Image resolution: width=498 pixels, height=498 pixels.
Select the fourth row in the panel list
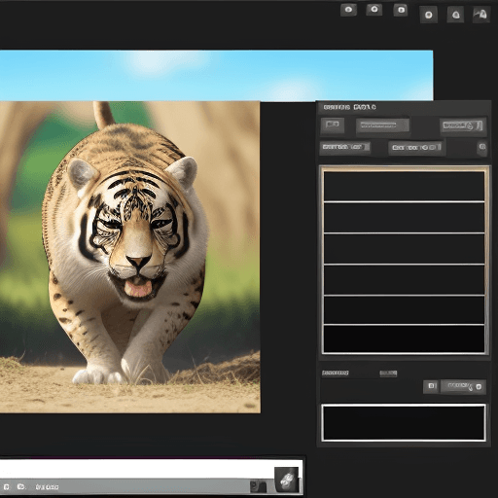[x=404, y=280]
